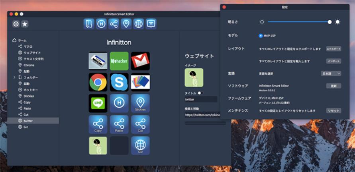Click the Gmail button in grid
This screenshot has width=355, height=172.
pyautogui.click(x=140, y=61)
